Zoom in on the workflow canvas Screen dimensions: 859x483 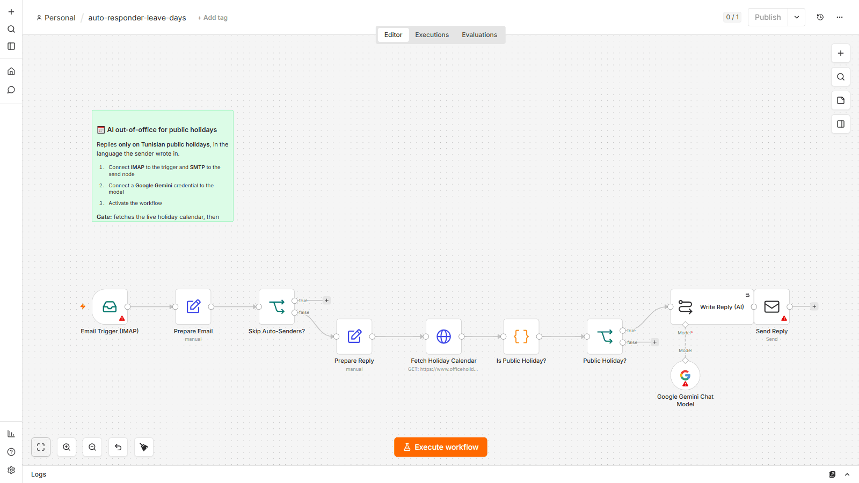click(67, 447)
